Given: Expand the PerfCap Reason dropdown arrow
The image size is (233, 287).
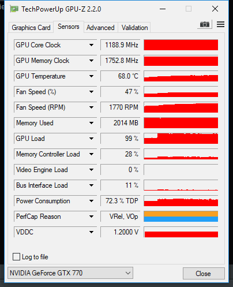Looking at the screenshot, I should click(x=92, y=217).
